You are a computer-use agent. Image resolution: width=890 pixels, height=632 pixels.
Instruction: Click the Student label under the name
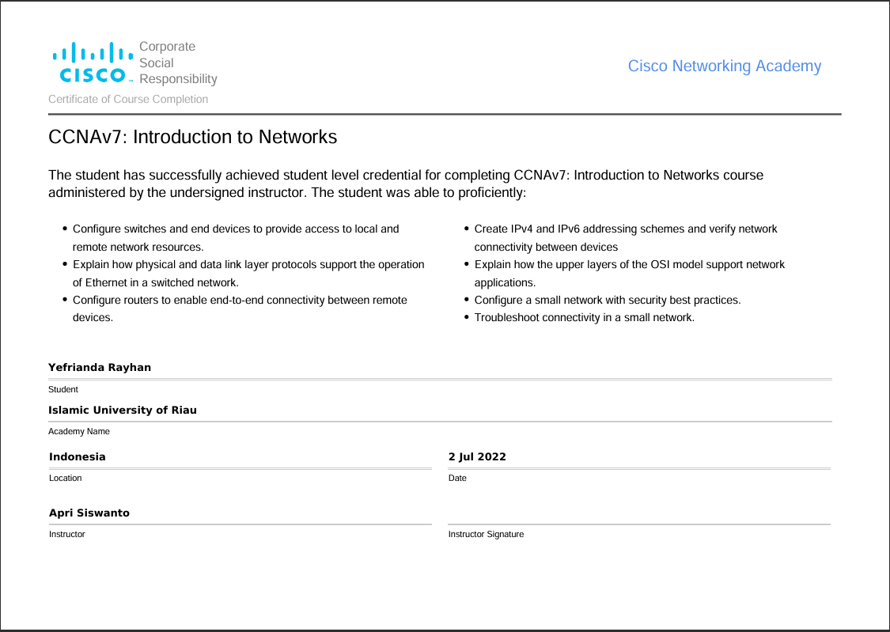pyautogui.click(x=63, y=390)
